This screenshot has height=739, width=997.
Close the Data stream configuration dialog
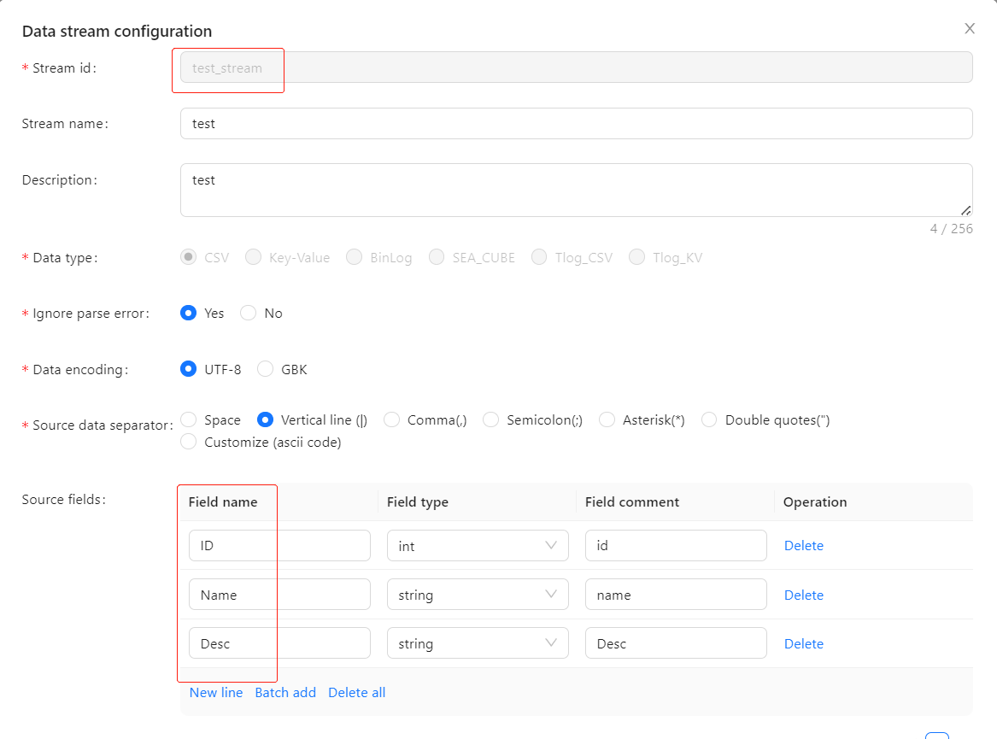pos(970,28)
